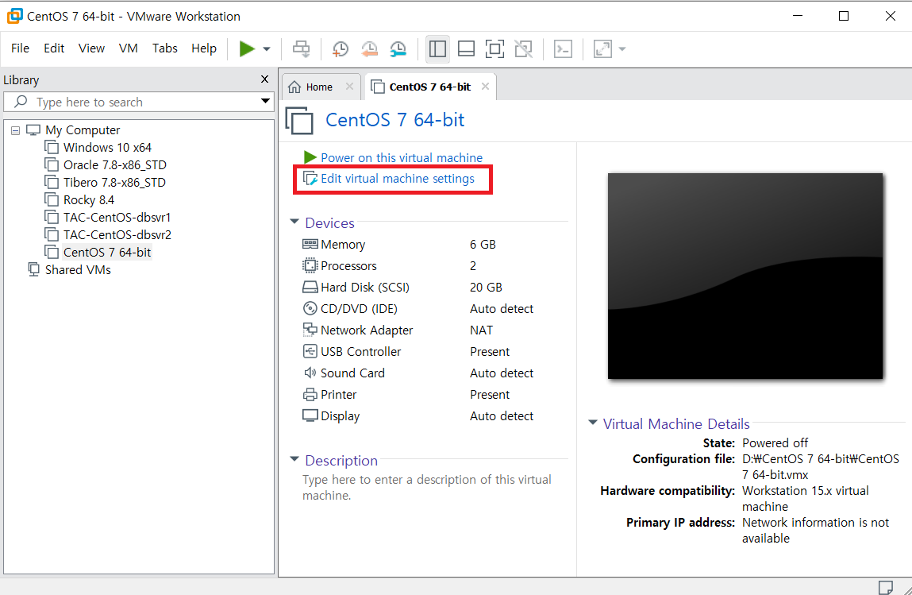This screenshot has width=912, height=595.
Task: Select the TAC-CentOS-dbsvr1 VM
Action: coord(117,217)
